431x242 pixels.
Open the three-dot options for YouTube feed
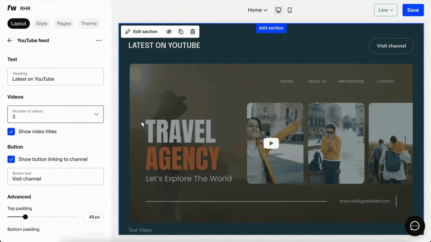98,40
